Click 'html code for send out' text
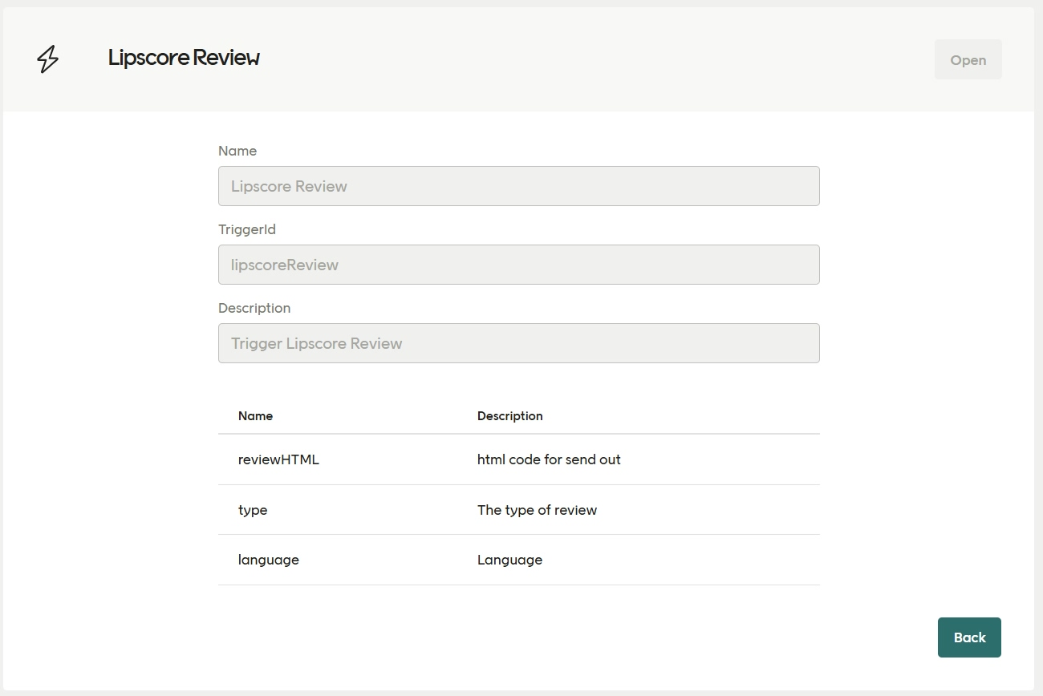1043x696 pixels. [549, 459]
